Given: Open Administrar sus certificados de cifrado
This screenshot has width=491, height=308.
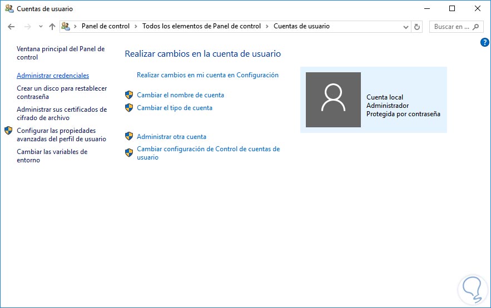Looking at the screenshot, I should [62, 113].
